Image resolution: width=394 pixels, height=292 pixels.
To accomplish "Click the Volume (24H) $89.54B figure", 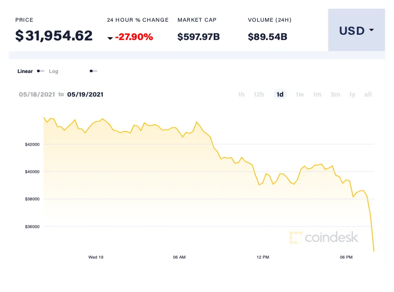I will (x=267, y=37).
